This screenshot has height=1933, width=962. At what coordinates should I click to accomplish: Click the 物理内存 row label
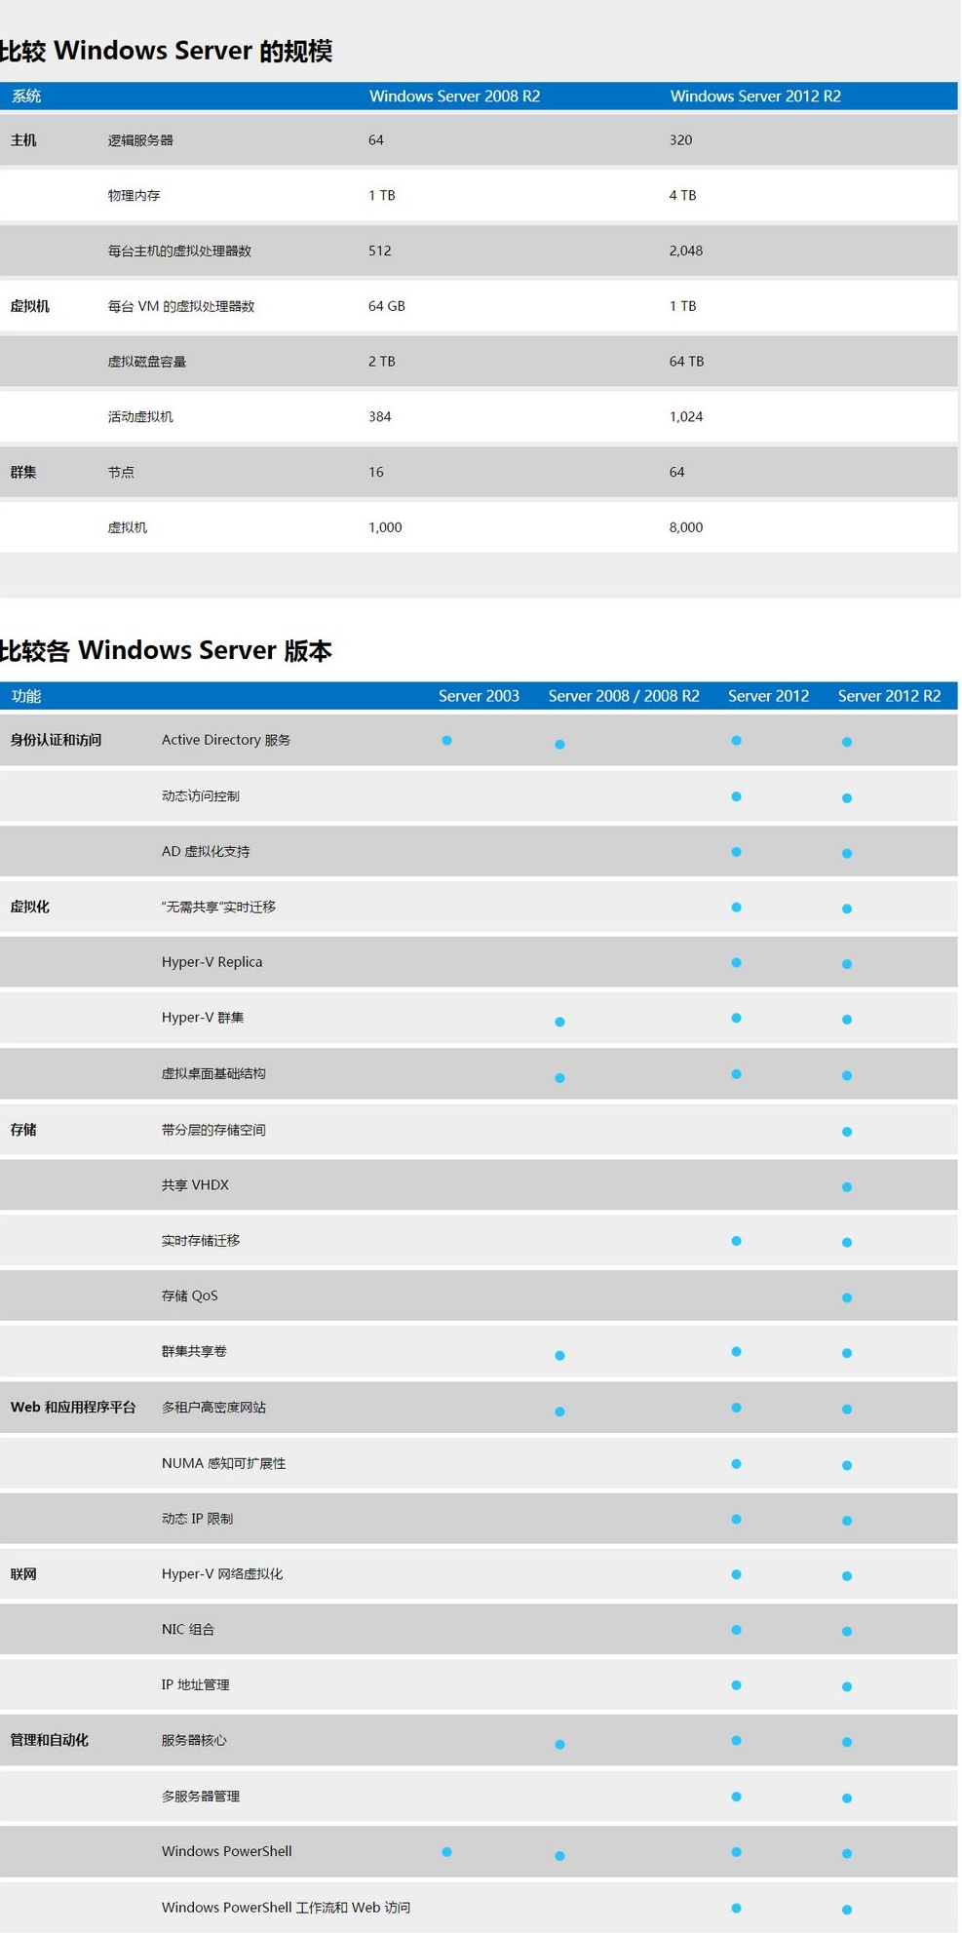click(134, 196)
